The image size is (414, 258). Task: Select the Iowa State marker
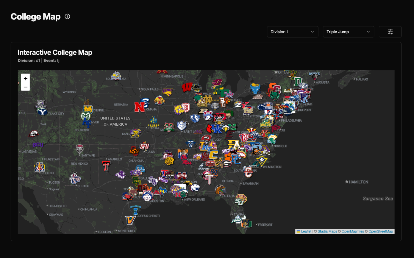pyautogui.click(x=159, y=100)
